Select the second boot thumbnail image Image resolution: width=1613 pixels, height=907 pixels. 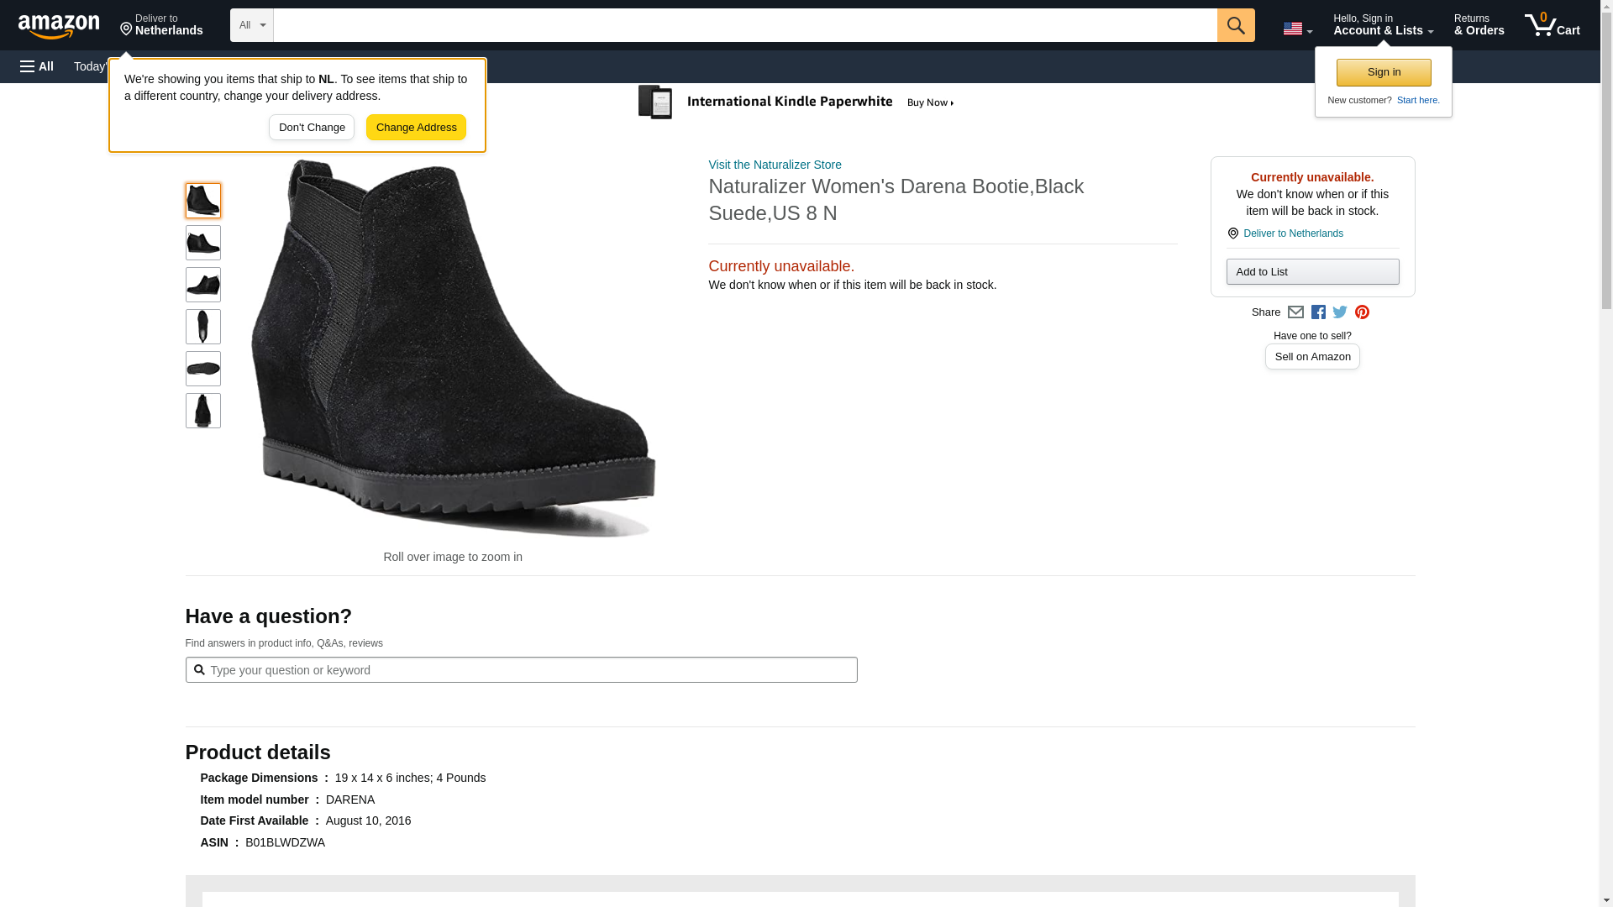(x=203, y=243)
